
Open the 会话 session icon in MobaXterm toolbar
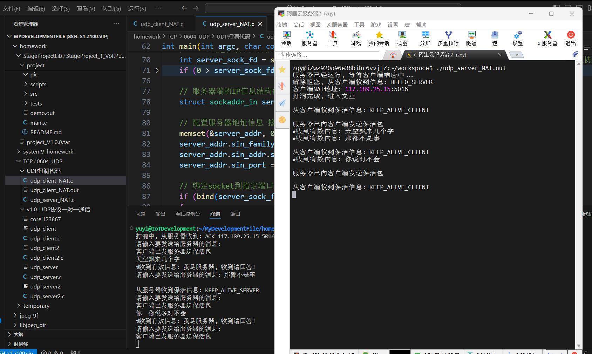coord(286,38)
